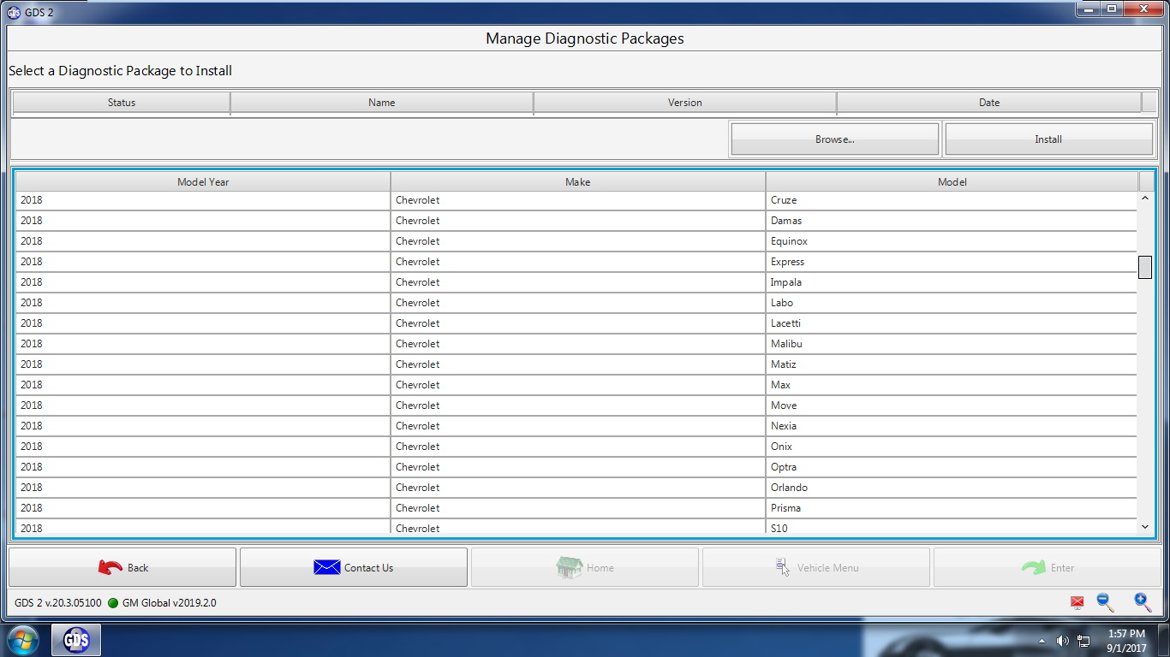The image size is (1170, 657).
Task: Click the GM Global v2019.2.0 status text
Action: [170, 603]
